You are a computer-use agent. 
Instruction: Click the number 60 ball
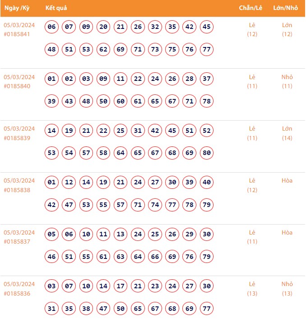(121, 101)
